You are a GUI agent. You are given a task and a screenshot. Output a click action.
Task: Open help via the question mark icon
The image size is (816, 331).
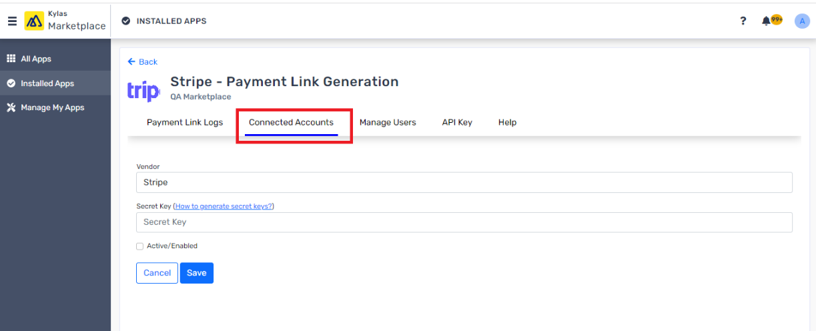(743, 21)
